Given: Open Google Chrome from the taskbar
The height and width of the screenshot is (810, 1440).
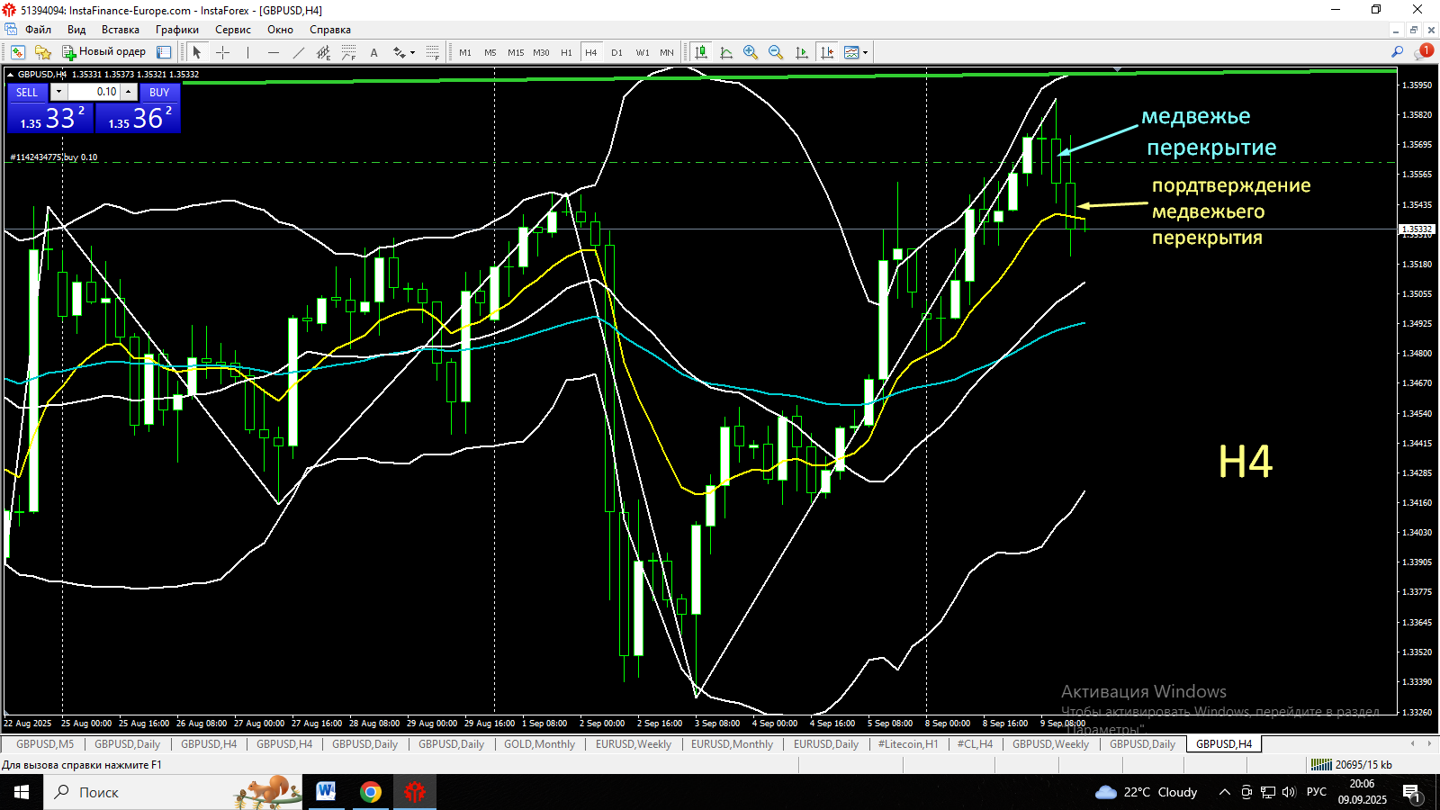Looking at the screenshot, I should point(371,792).
